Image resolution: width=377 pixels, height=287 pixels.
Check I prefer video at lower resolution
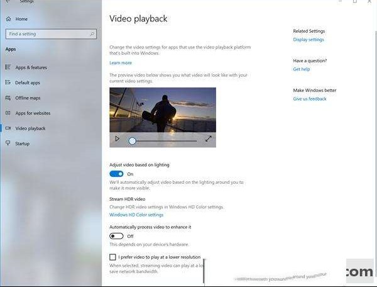click(x=112, y=257)
